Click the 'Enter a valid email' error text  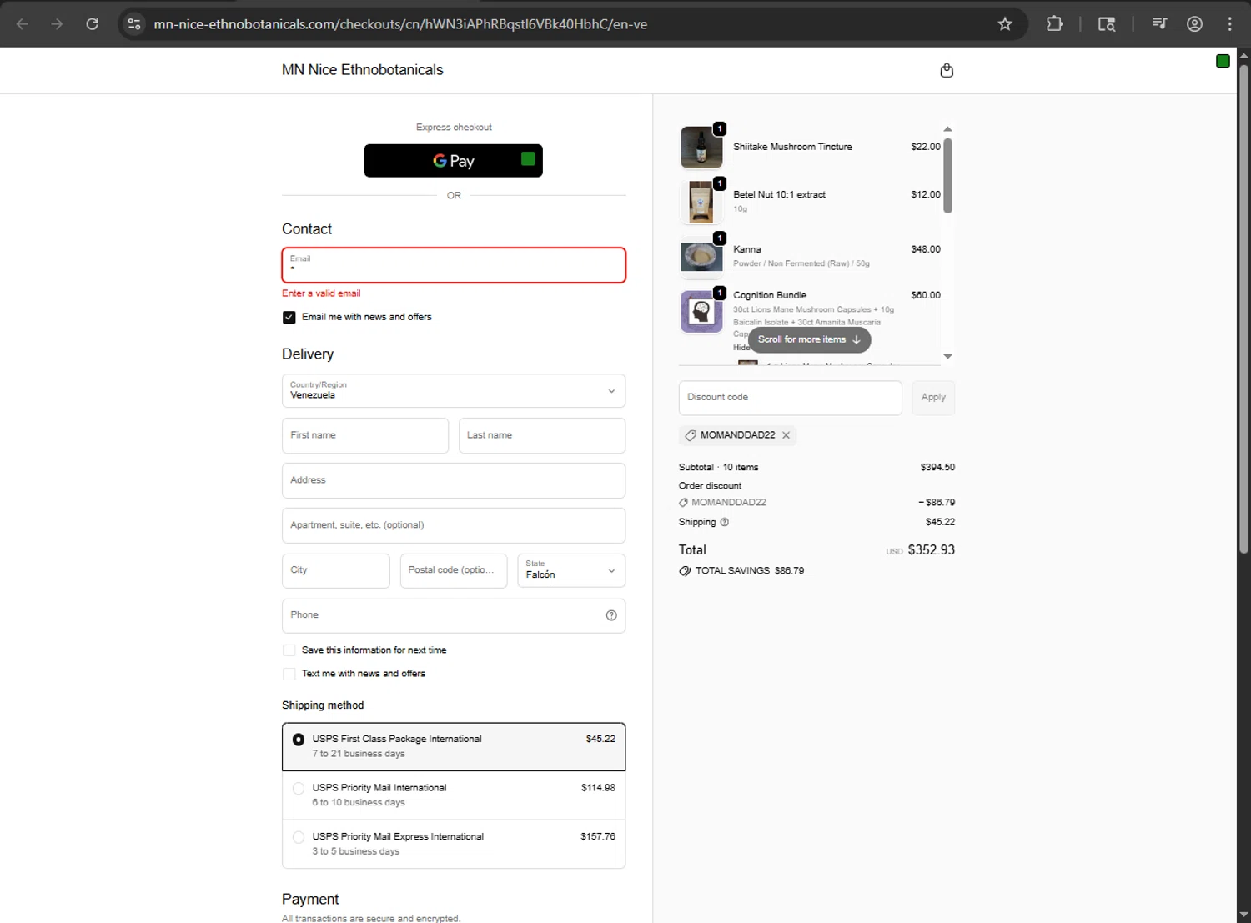(321, 293)
